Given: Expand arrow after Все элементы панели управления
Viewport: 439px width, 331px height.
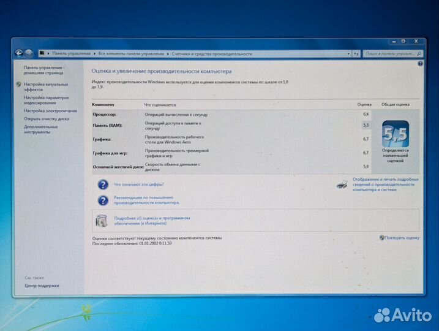Looking at the screenshot, I should coord(168,54).
